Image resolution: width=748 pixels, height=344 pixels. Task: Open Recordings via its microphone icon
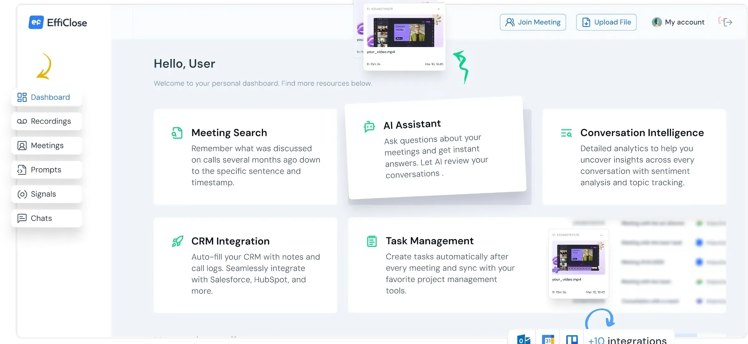21,121
